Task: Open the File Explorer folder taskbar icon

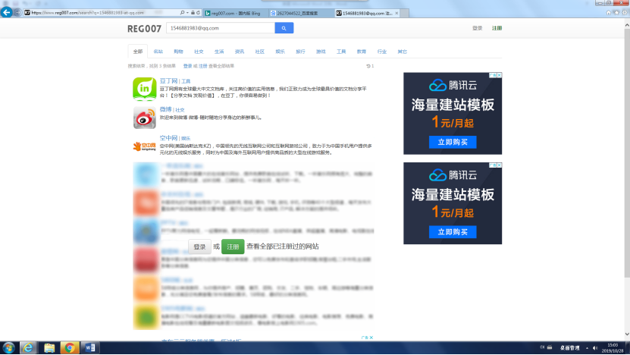Action: [49, 347]
